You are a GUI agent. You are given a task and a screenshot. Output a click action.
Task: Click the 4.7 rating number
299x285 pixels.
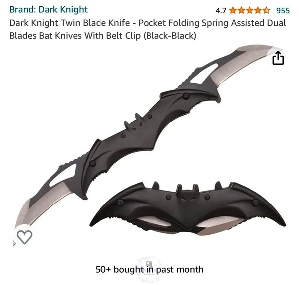221,11
